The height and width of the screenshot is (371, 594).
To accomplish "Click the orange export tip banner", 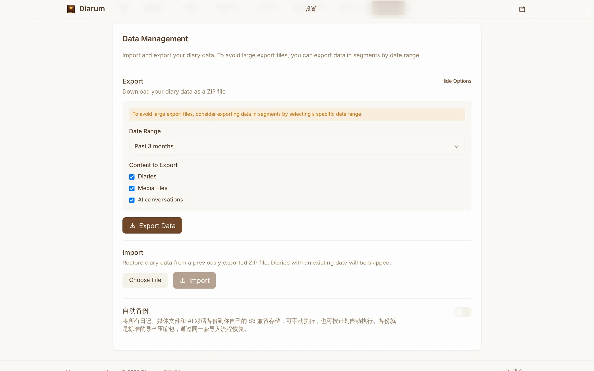I will (297, 114).
